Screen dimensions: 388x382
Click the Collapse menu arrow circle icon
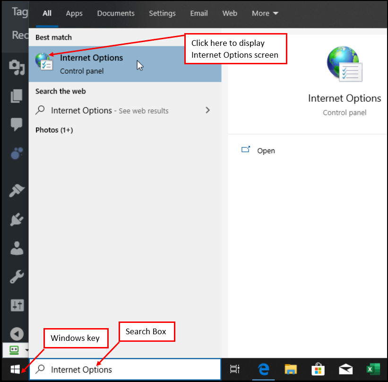17,334
